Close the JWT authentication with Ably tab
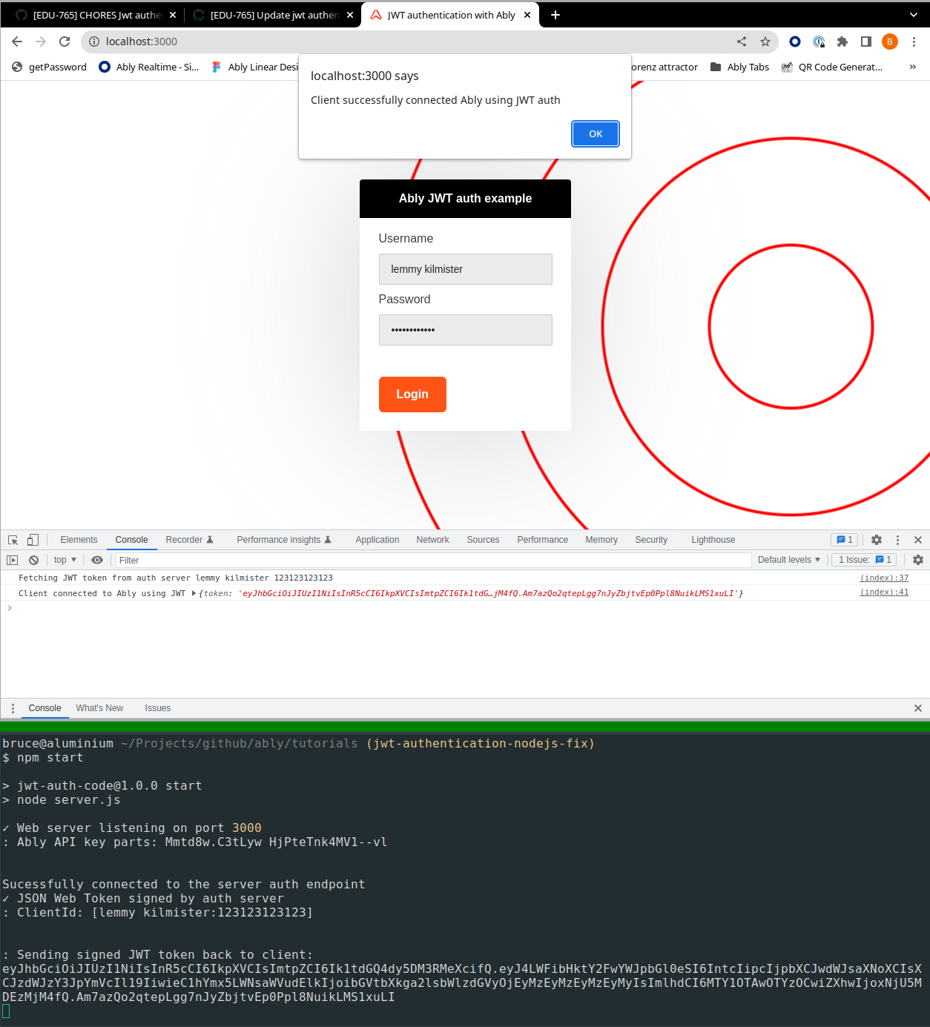This screenshot has height=1027, width=930. click(x=527, y=15)
